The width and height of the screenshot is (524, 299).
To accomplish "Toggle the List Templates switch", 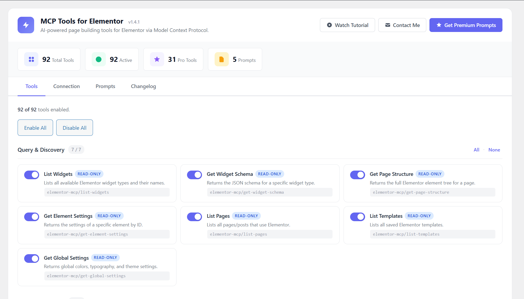I will tap(357, 217).
